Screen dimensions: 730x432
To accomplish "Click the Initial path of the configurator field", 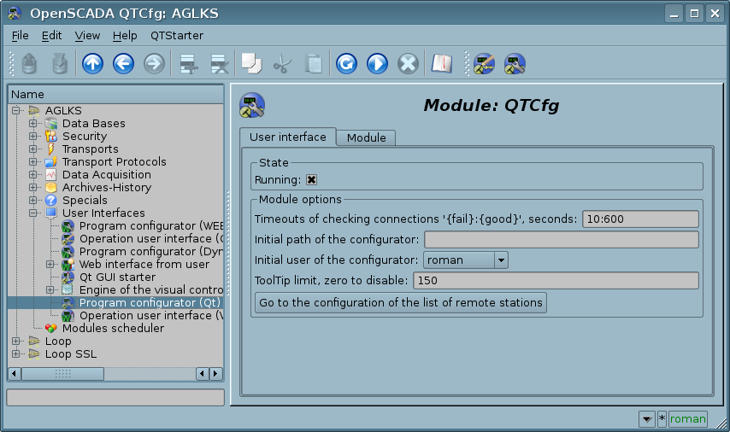I will tap(561, 240).
